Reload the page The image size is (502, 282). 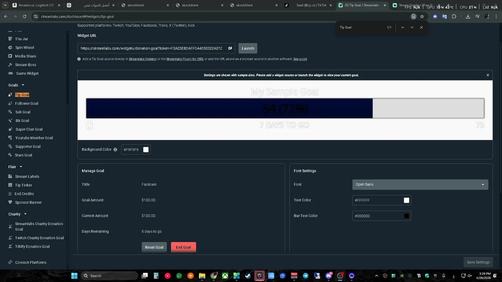tap(24, 16)
